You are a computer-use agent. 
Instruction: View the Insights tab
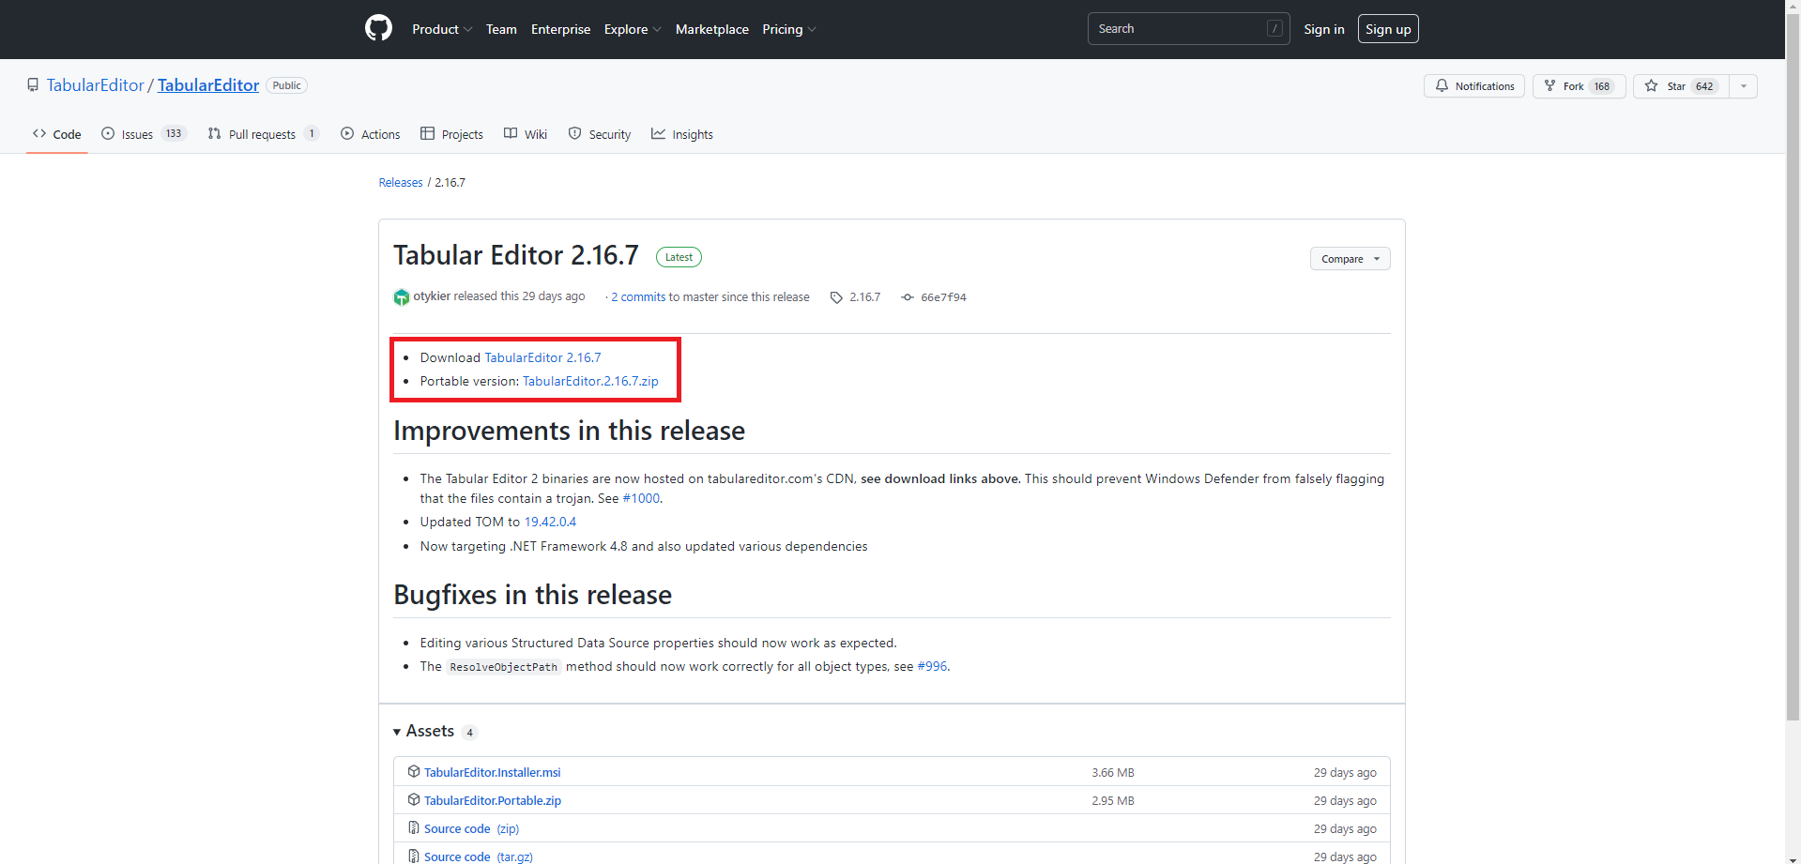[x=682, y=134]
